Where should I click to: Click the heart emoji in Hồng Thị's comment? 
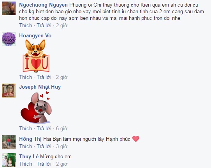click(x=136, y=139)
